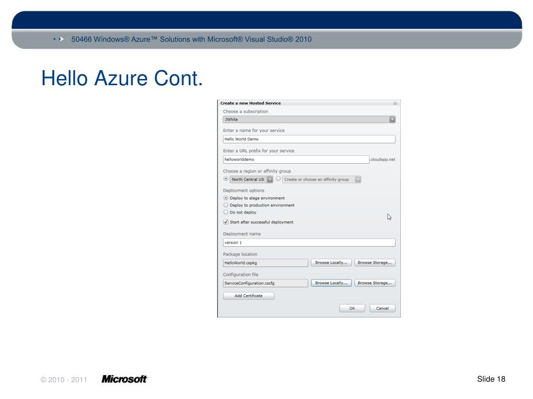Click the dialog title bar grip icon
The width and height of the screenshot is (533, 399).
(395, 103)
